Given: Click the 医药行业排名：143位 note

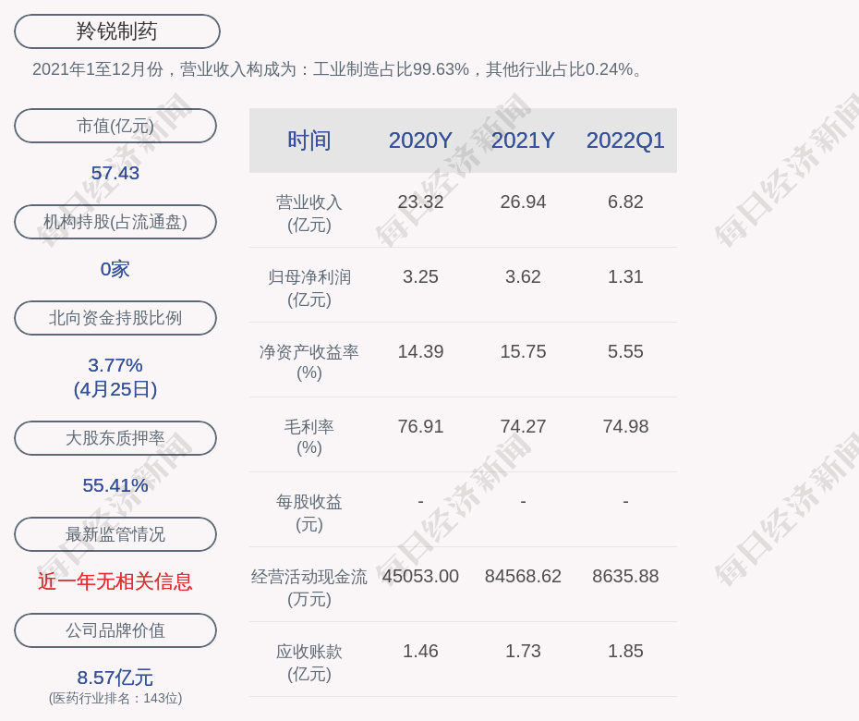Looking at the screenshot, I should (115, 698).
